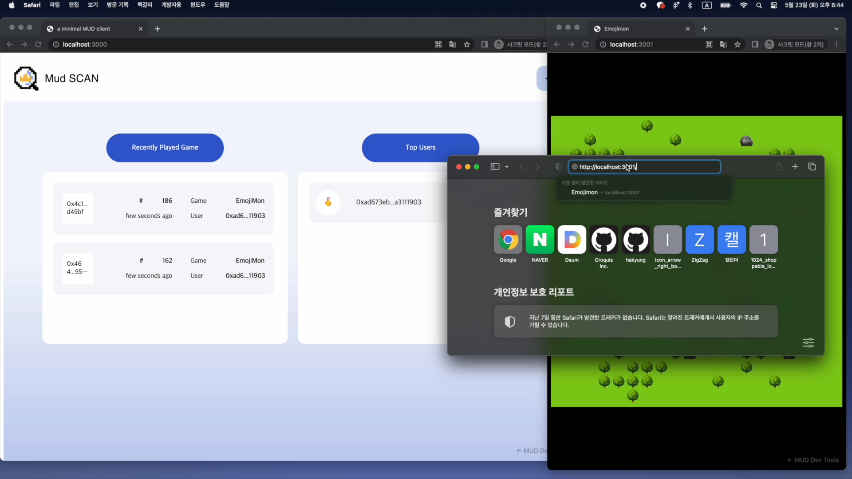This screenshot has height=479, width=852.
Task: Bookmark the localhost:3000 page with star
Action: (467, 44)
